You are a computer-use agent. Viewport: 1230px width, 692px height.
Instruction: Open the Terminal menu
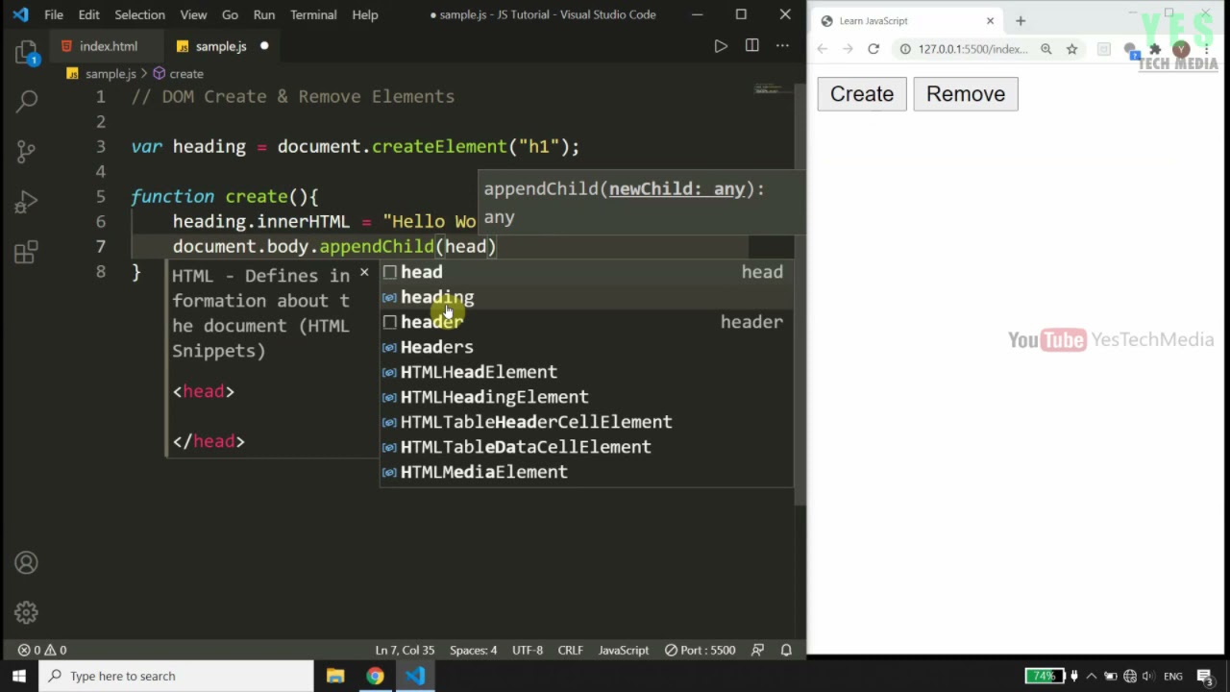313,14
